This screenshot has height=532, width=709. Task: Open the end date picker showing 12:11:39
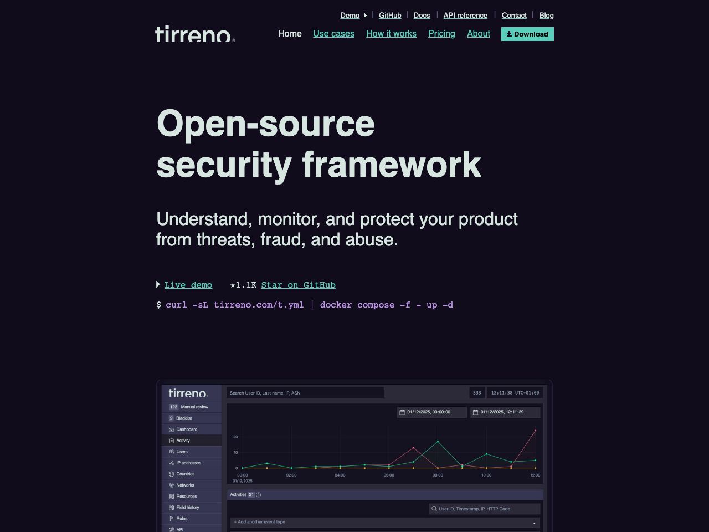[505, 412]
